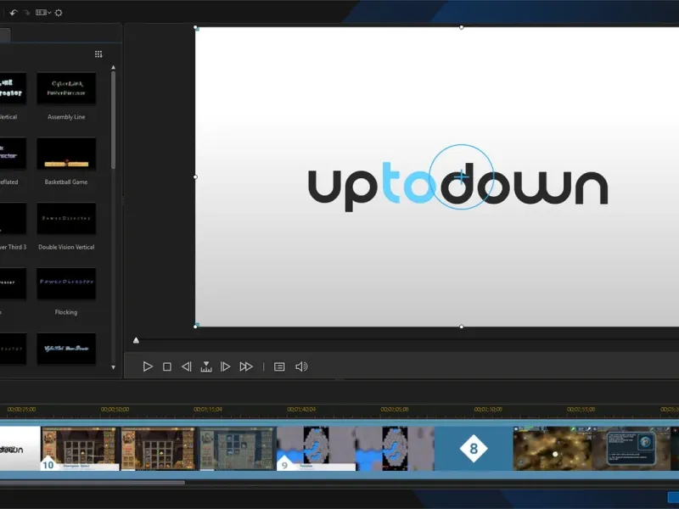
Task: Click the 00;01;15;04 timeline ruler mark
Action: tap(208, 409)
